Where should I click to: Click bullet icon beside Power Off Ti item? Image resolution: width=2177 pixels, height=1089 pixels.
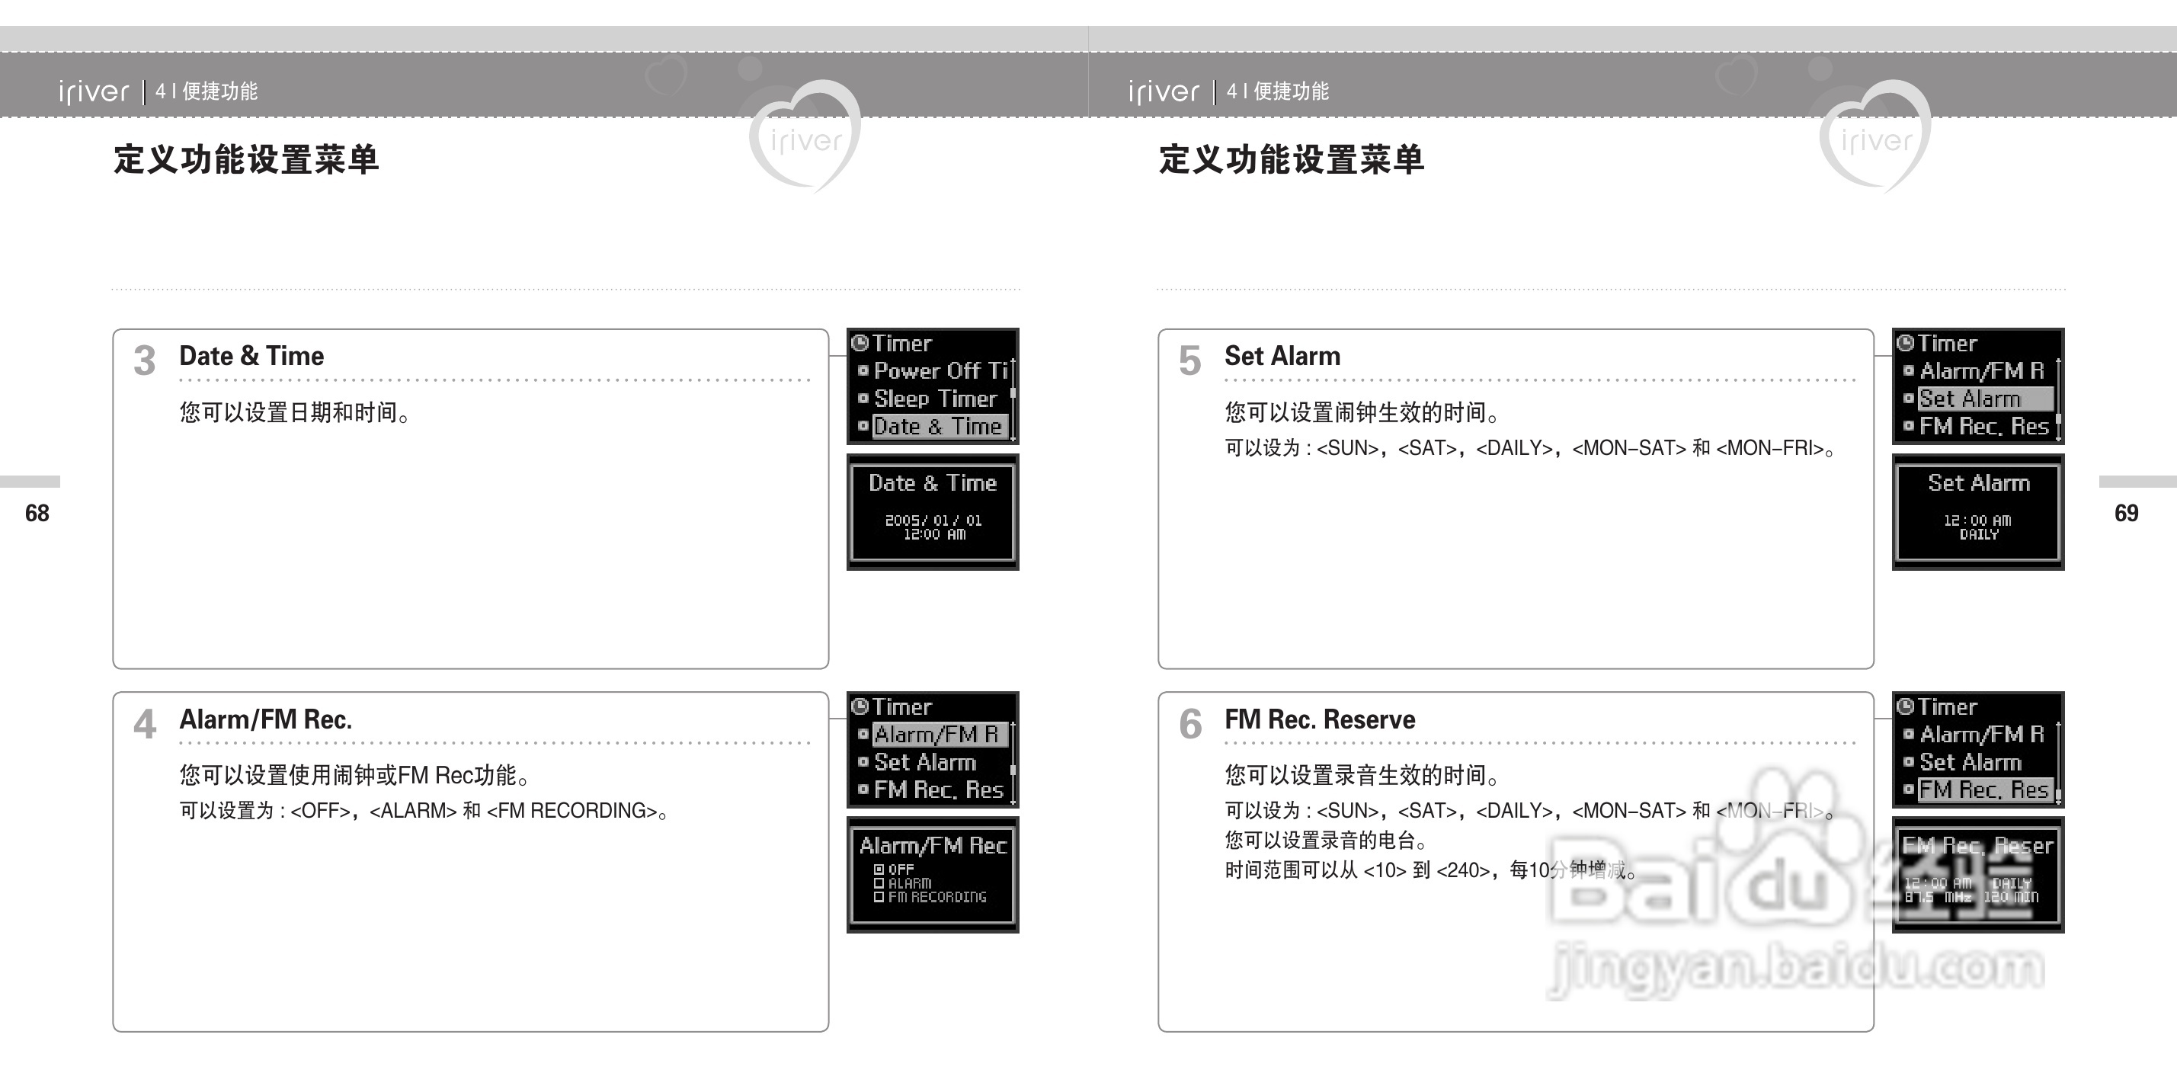[x=863, y=370]
